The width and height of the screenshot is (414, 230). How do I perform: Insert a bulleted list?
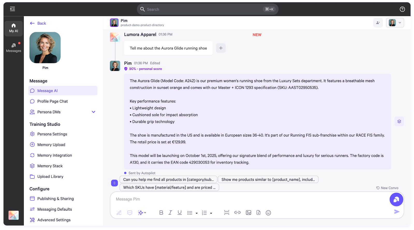click(190, 213)
